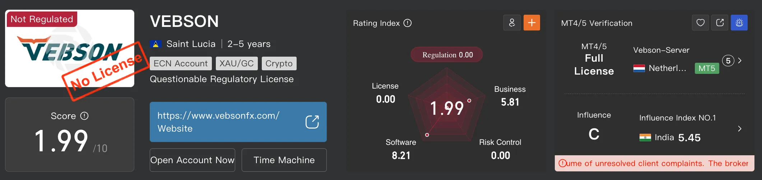Click the unresolved client complaints warning banner
This screenshot has height=180, width=762.
[654, 164]
